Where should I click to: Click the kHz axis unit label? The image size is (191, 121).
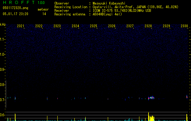click(x=3, y=25)
